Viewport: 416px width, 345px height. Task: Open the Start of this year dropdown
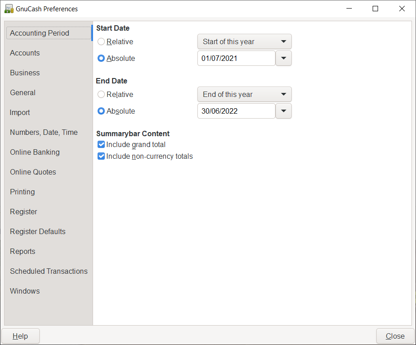click(x=244, y=42)
